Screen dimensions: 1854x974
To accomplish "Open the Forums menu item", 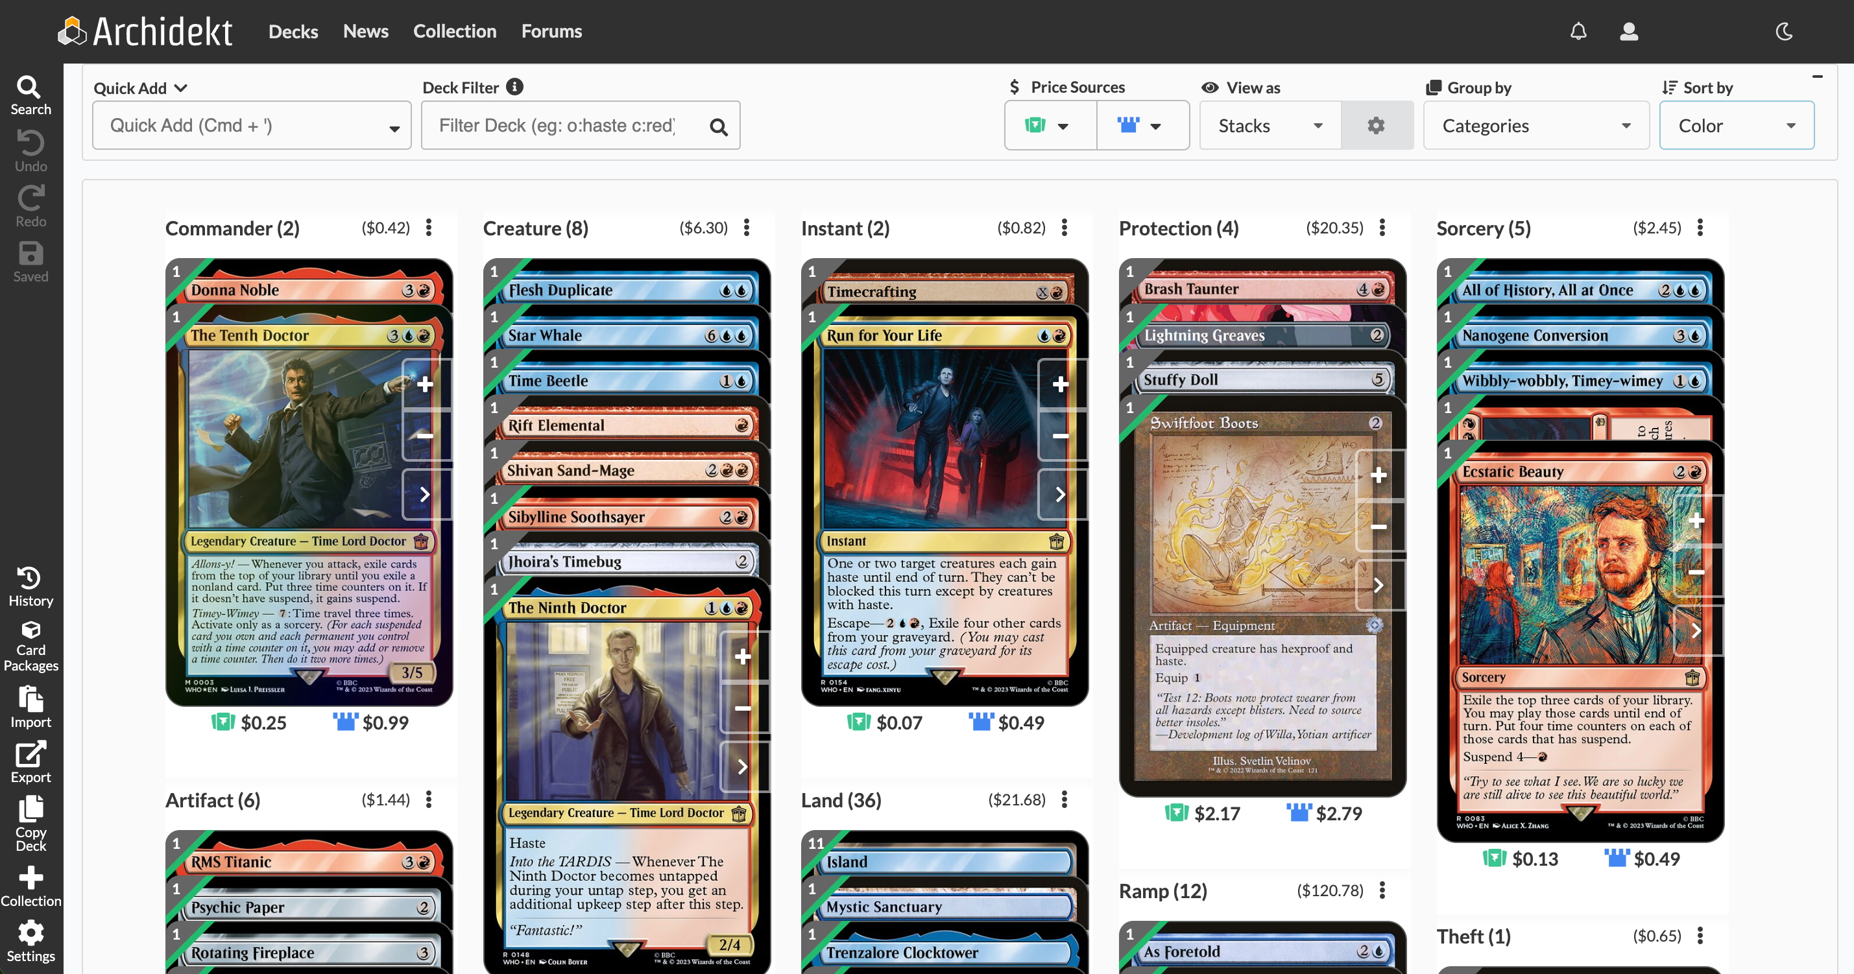I will [552, 29].
